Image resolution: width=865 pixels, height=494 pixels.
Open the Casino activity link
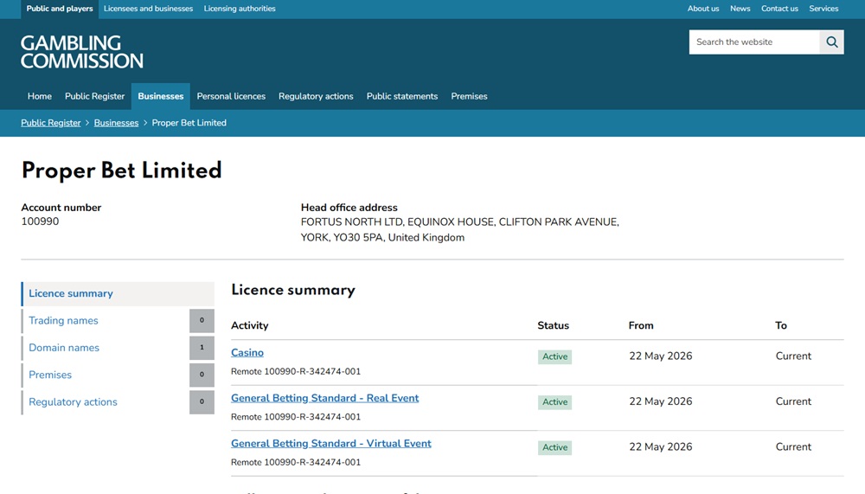pyautogui.click(x=247, y=353)
